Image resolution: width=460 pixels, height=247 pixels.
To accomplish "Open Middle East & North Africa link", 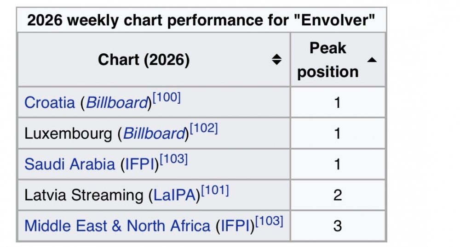I will click(117, 226).
